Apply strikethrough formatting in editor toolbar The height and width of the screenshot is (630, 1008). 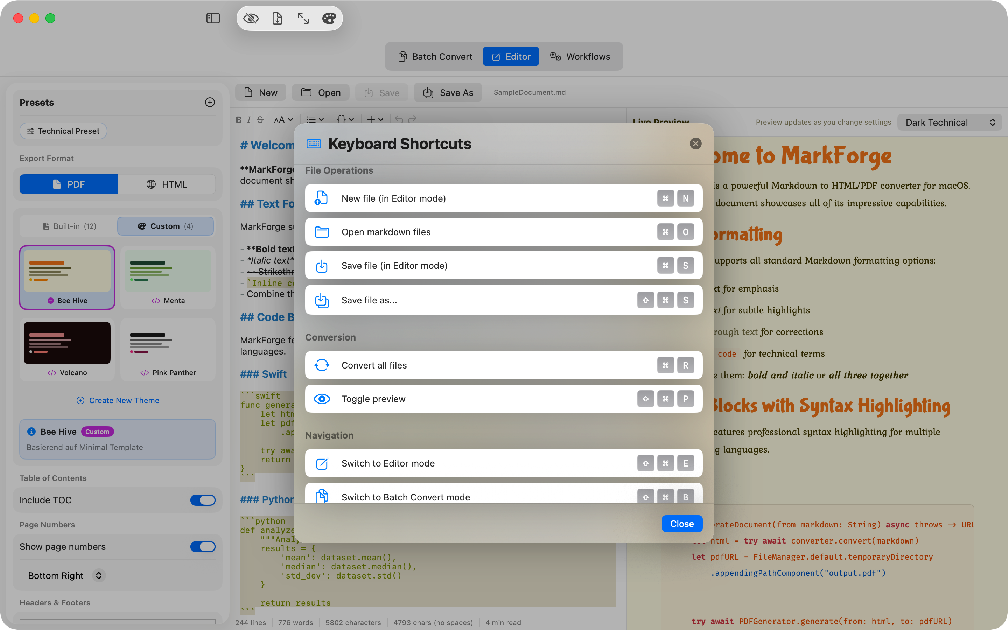[x=260, y=120]
